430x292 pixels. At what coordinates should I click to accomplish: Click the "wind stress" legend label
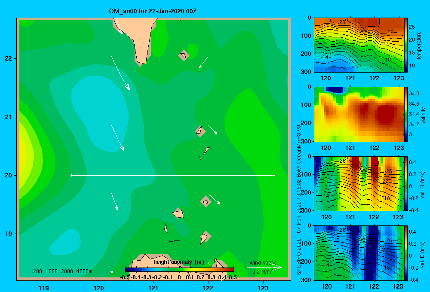point(263,263)
